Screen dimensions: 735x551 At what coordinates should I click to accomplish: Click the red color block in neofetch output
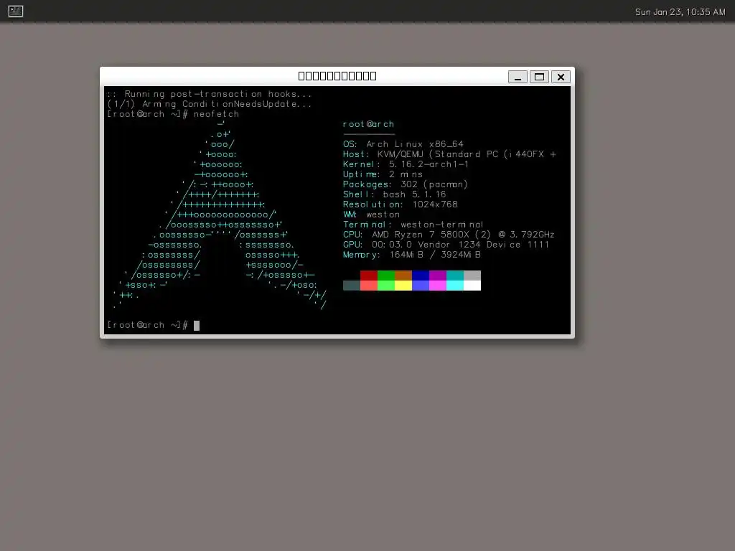click(368, 275)
